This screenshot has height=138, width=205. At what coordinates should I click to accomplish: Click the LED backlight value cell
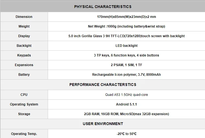pos(127,46)
